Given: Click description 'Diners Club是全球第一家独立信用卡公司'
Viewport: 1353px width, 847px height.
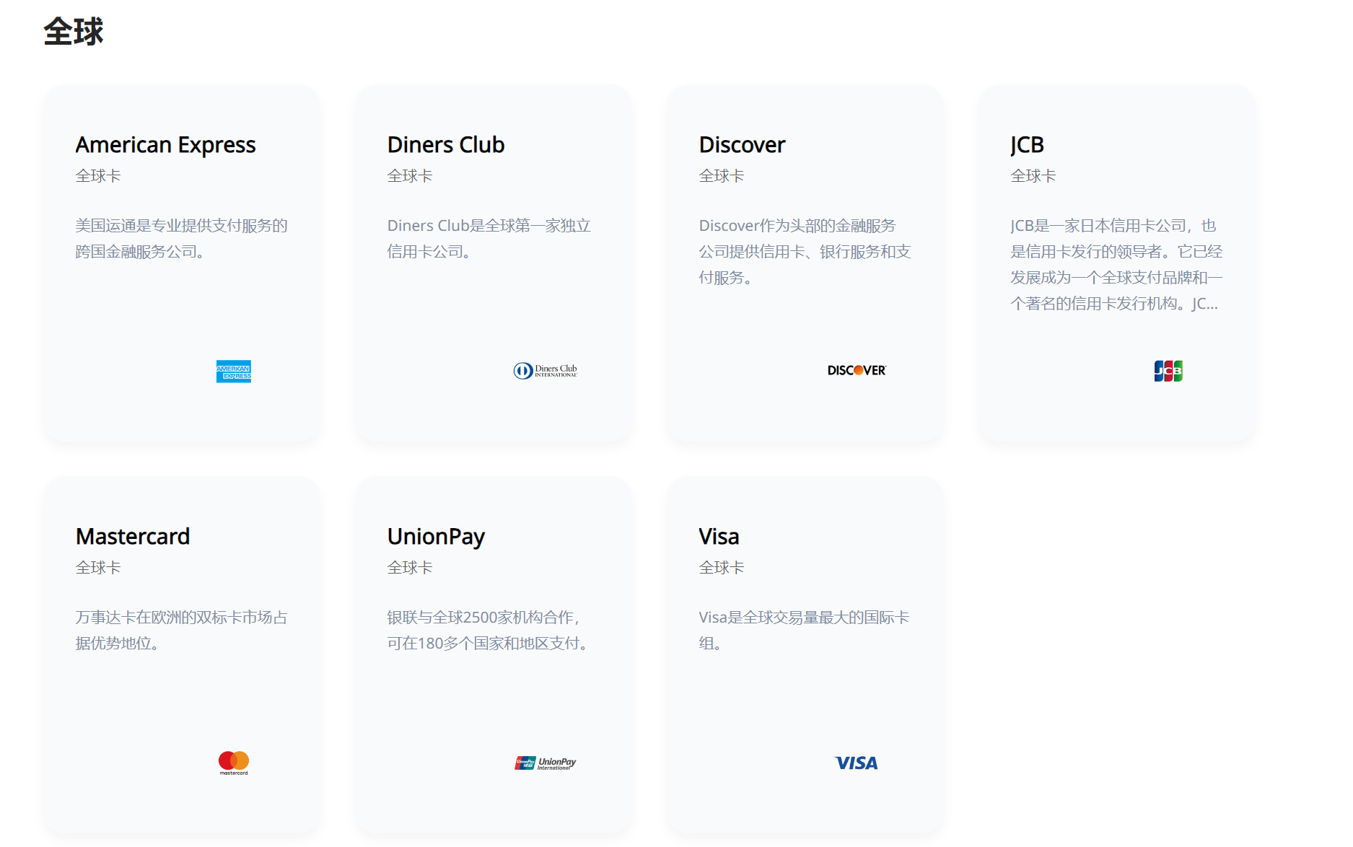Looking at the screenshot, I should point(489,239).
